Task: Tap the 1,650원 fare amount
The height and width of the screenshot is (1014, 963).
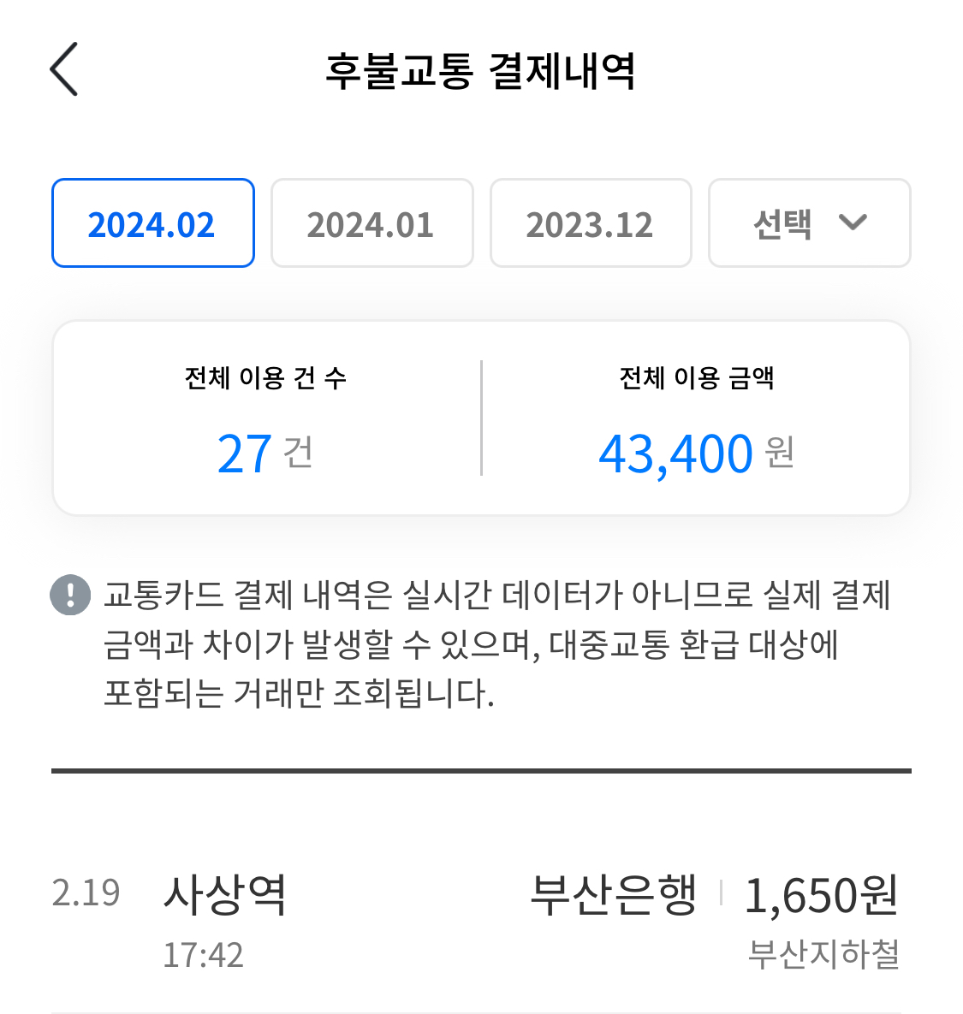Action: [x=821, y=895]
